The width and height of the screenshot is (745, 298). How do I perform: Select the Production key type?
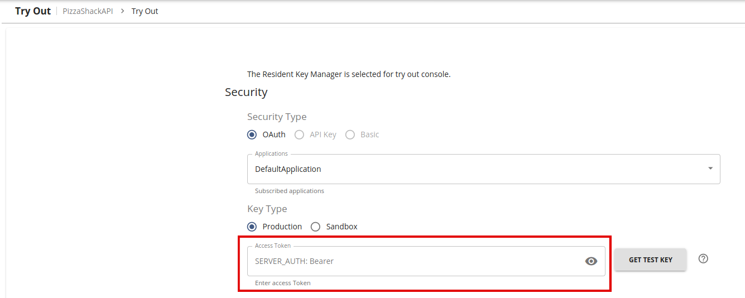pos(252,227)
